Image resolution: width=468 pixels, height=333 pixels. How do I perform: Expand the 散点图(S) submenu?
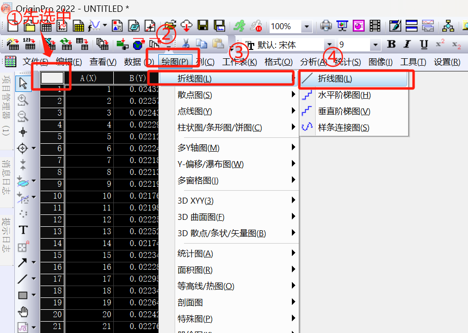229,95
